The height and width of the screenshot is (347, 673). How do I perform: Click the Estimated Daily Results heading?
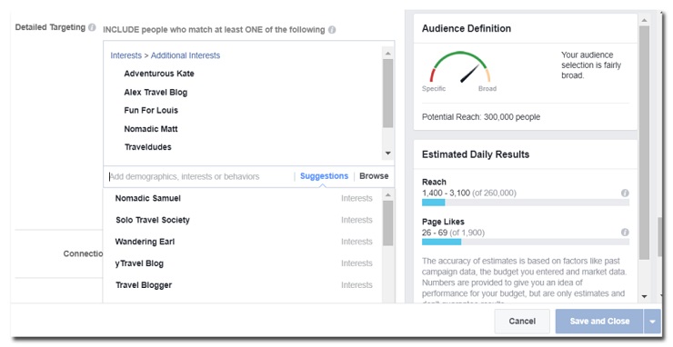[475, 154]
